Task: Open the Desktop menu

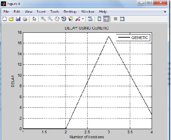Action: (x=70, y=12)
